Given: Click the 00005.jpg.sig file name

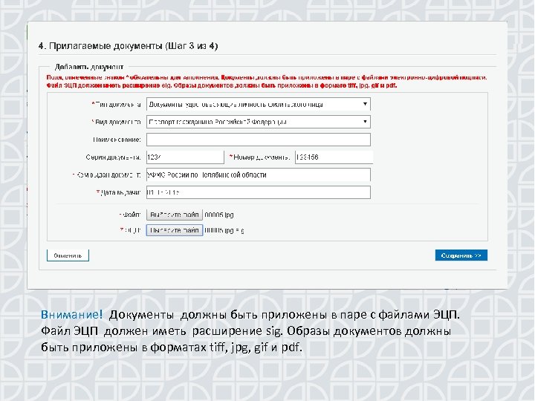Looking at the screenshot, I should [224, 230].
